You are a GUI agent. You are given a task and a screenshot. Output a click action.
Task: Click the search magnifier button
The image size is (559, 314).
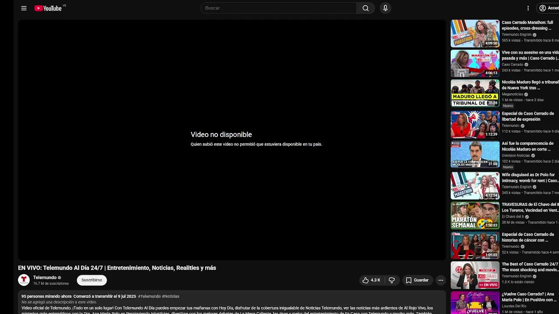click(x=366, y=8)
